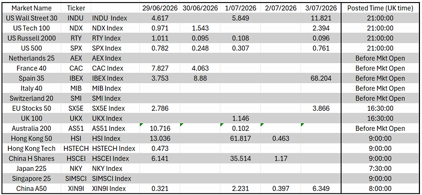Select the "Japan 225" cell
The image size is (422, 195).
pos(32,168)
